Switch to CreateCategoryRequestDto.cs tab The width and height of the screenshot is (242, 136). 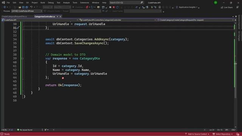(14, 17)
